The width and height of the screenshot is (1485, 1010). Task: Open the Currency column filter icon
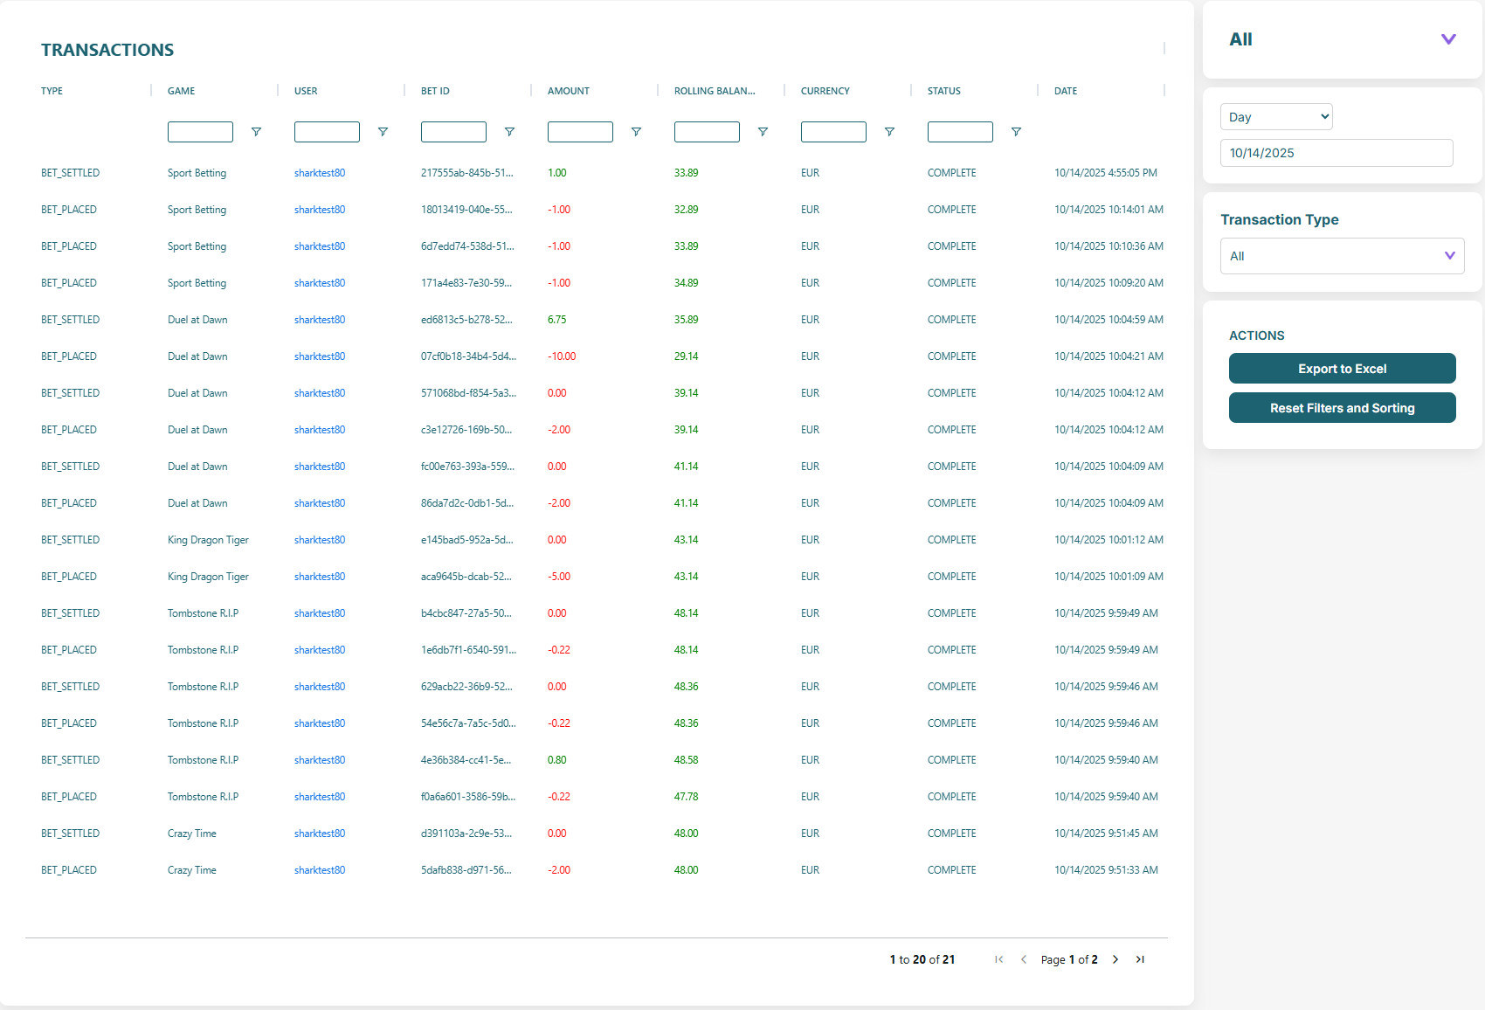(x=889, y=132)
